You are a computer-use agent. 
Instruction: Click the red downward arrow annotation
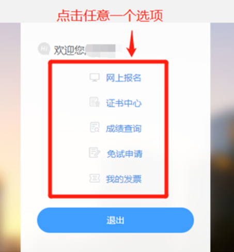[132, 43]
